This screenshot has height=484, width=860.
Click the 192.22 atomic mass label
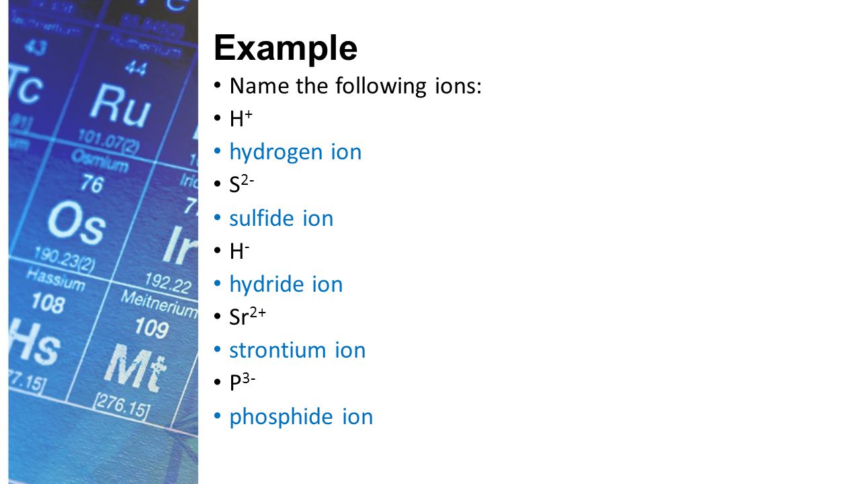click(x=167, y=282)
